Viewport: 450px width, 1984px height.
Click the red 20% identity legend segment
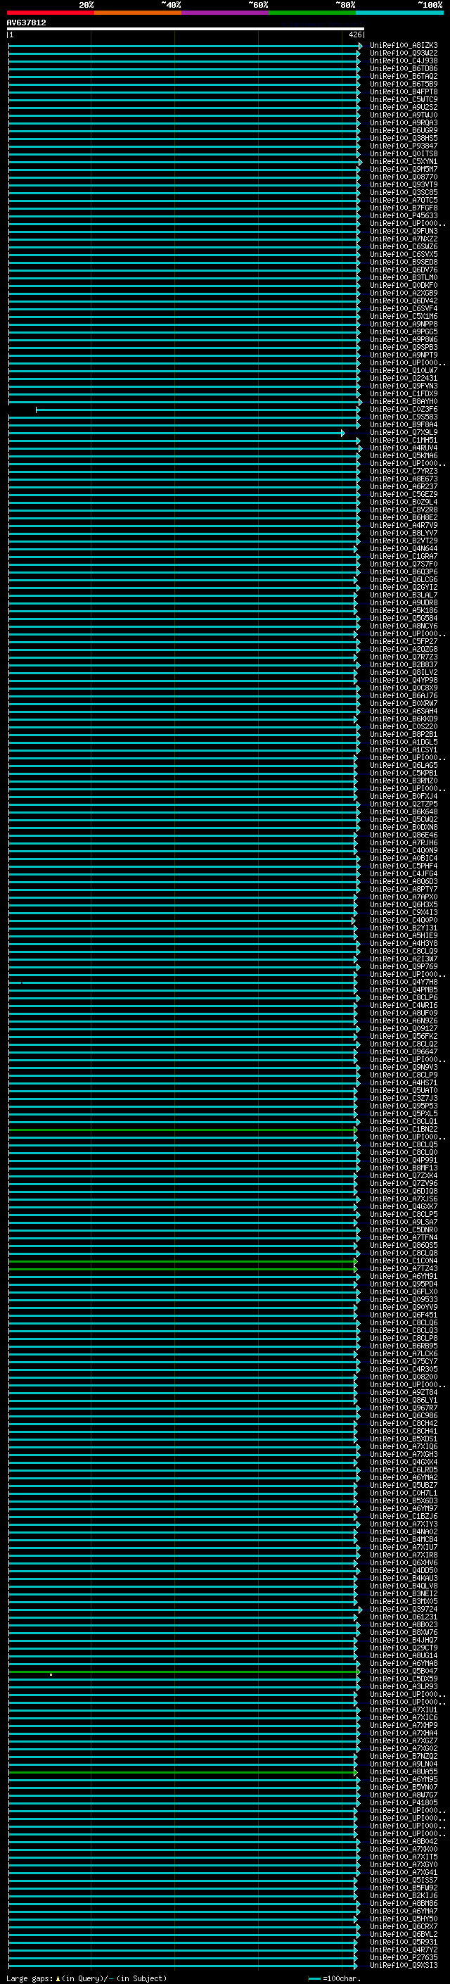tap(50, 13)
